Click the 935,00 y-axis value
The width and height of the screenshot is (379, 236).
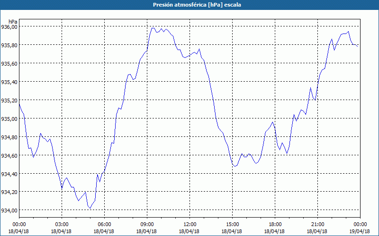click(x=9, y=118)
